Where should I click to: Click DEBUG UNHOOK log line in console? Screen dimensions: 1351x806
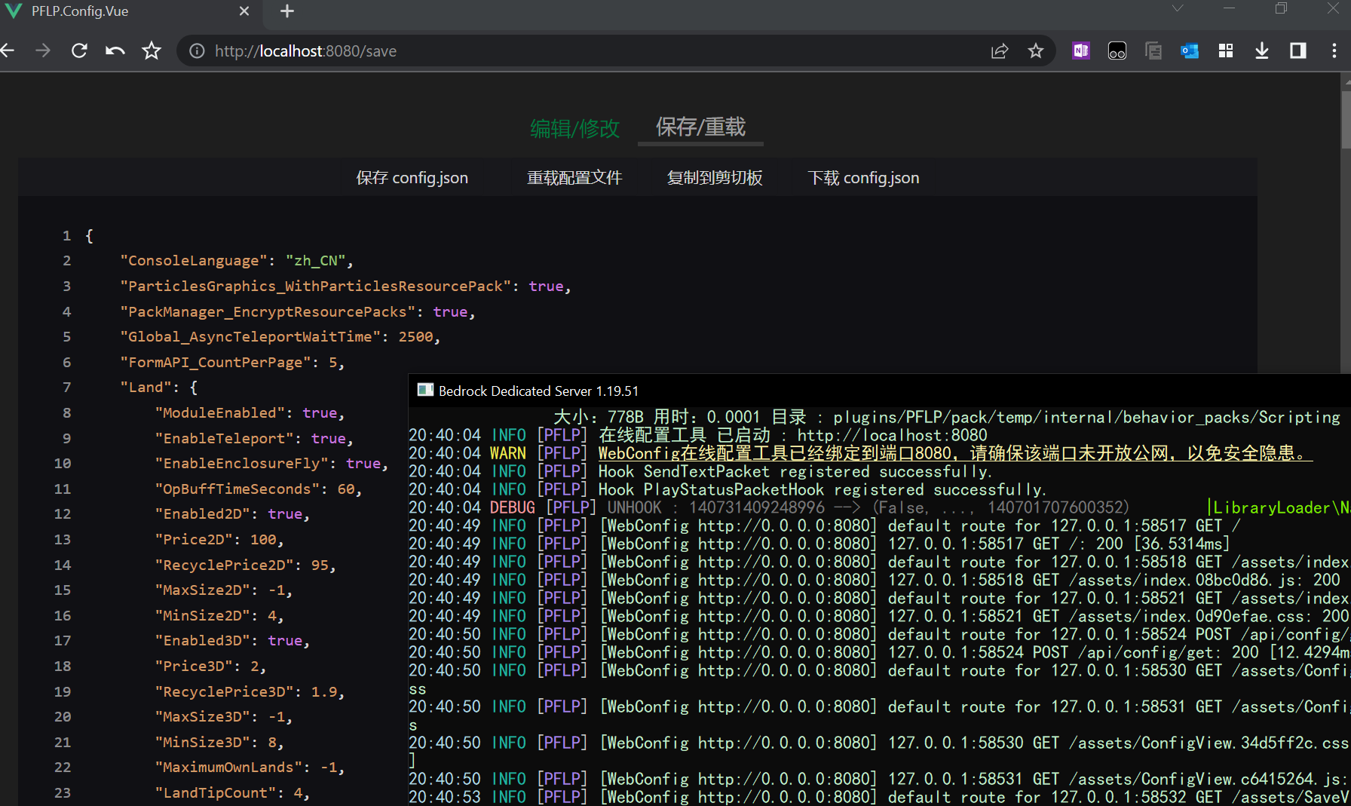point(769,507)
